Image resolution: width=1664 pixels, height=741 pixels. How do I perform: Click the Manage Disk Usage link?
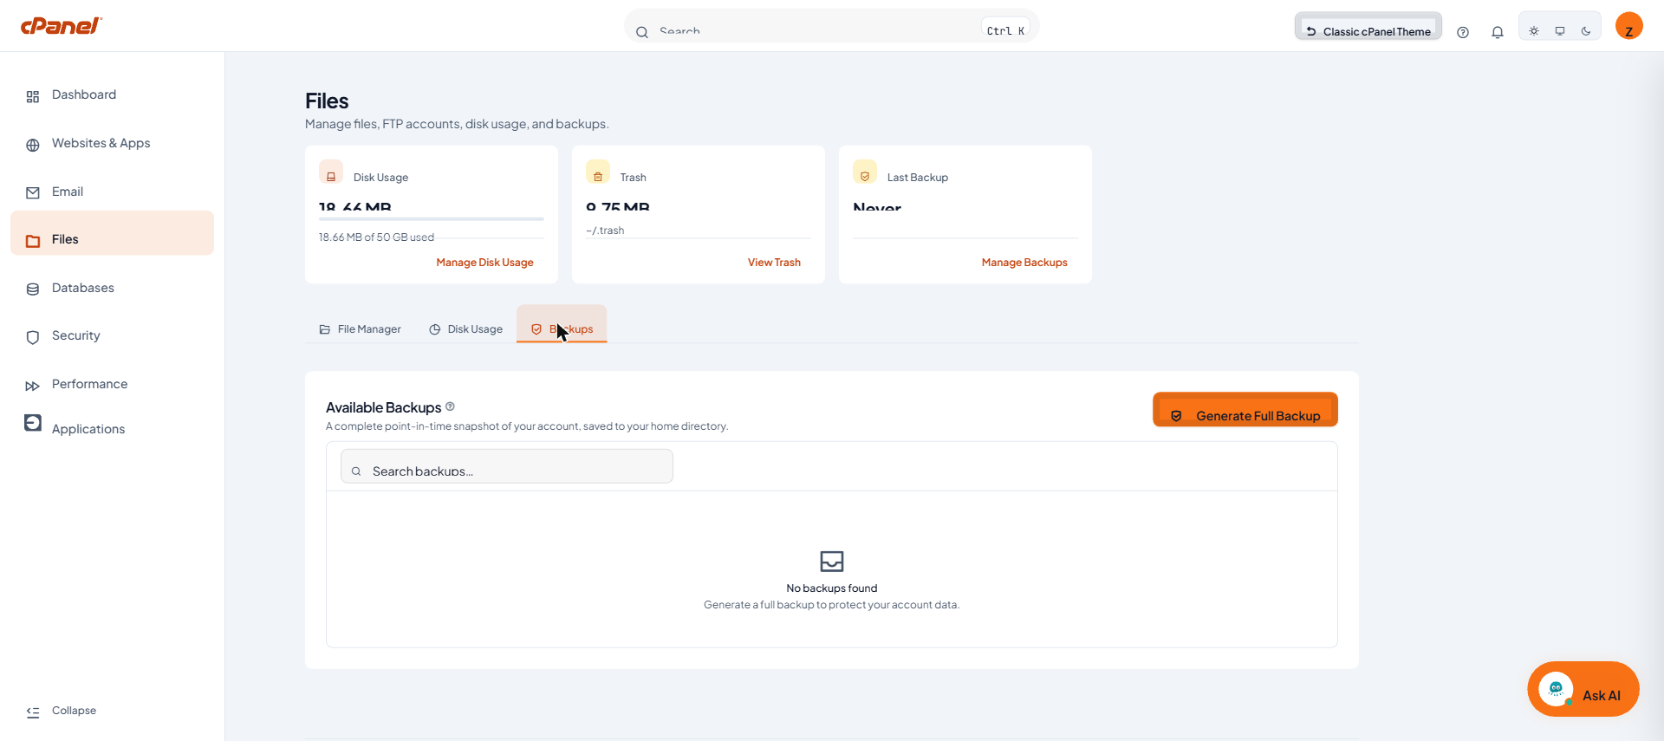pos(484,263)
